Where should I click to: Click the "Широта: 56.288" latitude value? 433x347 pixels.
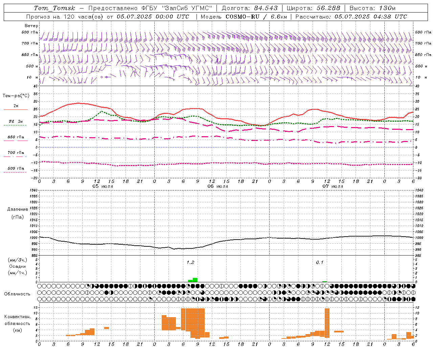click(314, 8)
